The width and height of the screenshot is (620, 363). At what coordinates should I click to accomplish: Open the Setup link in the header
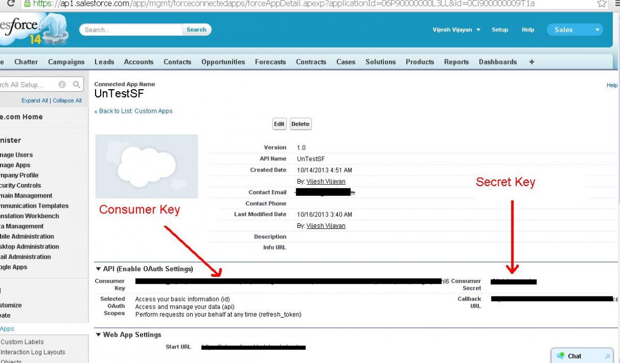click(x=500, y=30)
